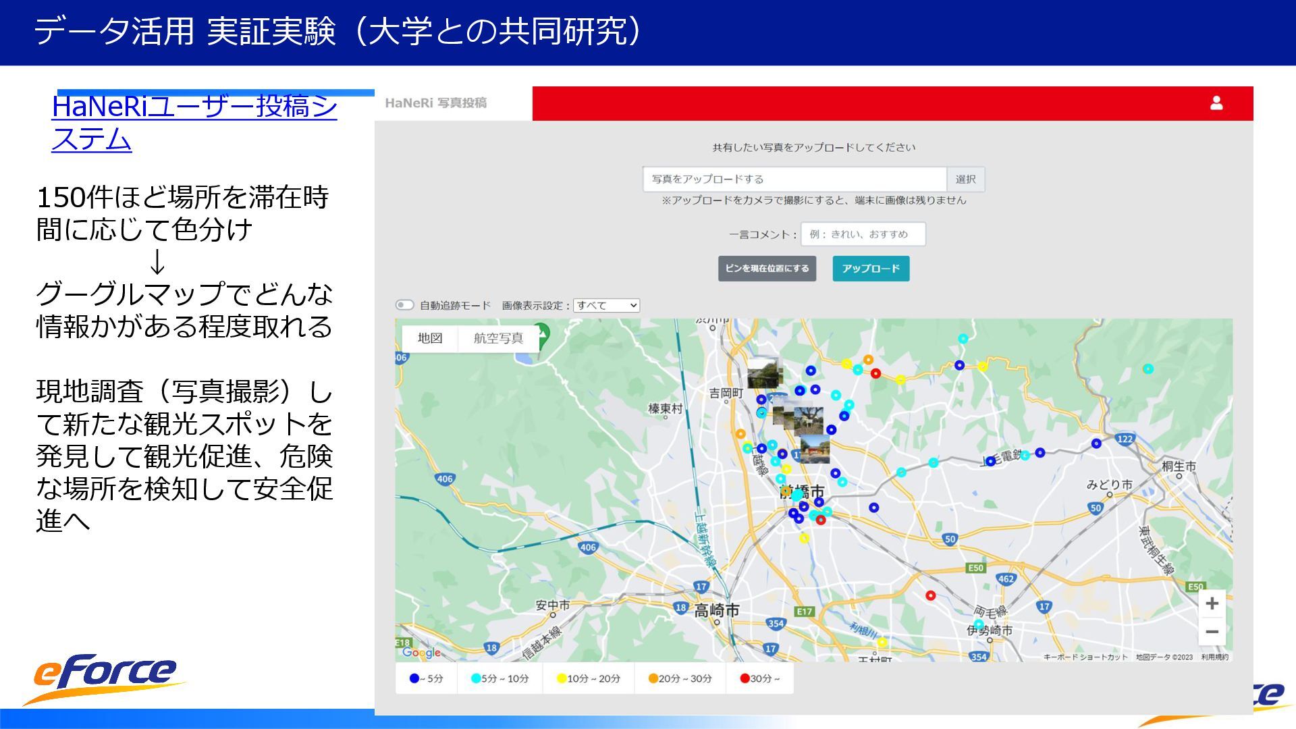The height and width of the screenshot is (729, 1296).
Task: Toggle 自動追跡モード switch
Action: pos(404,305)
